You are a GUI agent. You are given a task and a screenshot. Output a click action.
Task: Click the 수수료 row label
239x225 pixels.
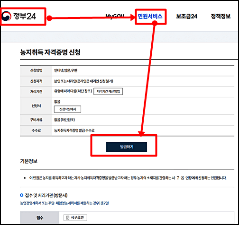tap(36, 130)
